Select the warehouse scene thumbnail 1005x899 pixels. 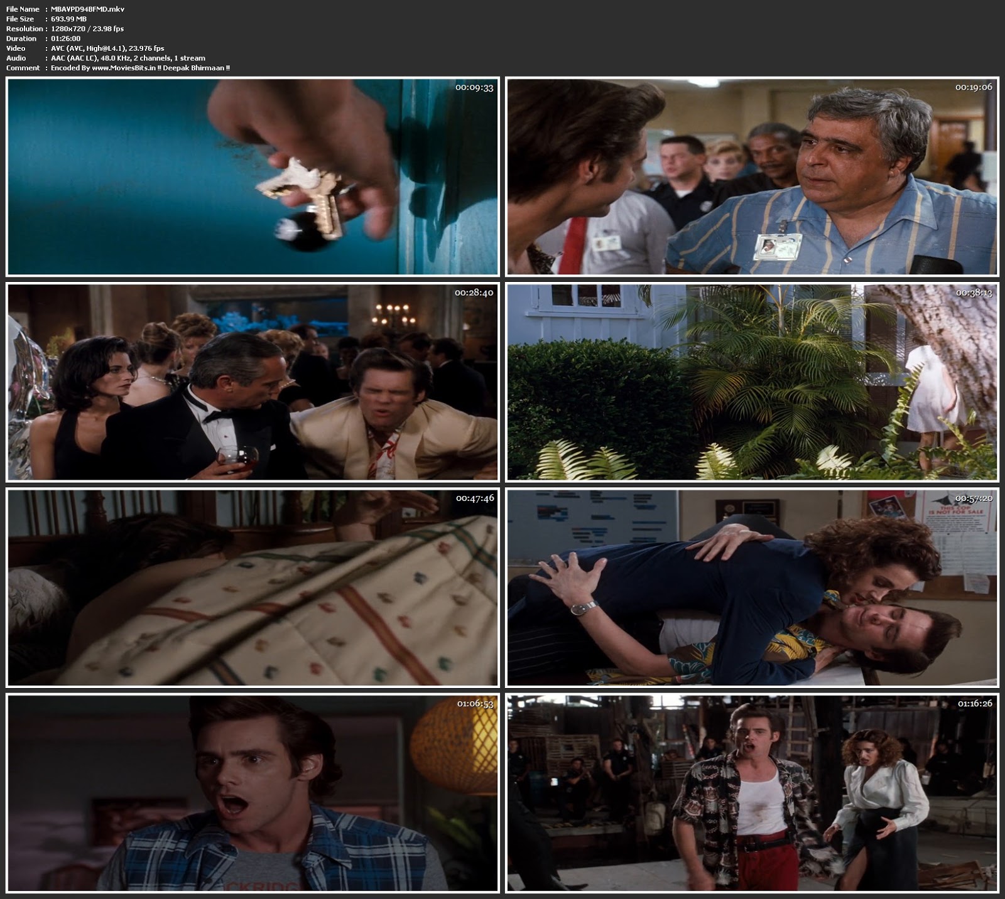click(x=752, y=793)
